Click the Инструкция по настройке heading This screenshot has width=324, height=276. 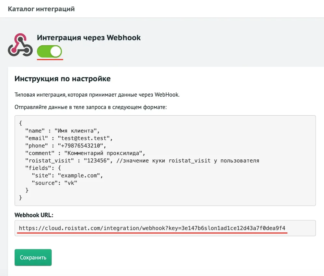coord(63,79)
